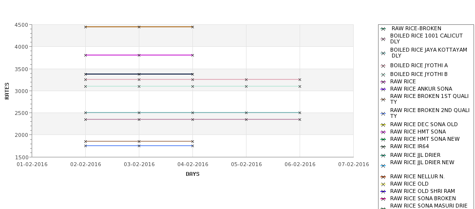Click the RAW RICE JJL DRIER NEW legend marker

pyautogui.click(x=383, y=166)
